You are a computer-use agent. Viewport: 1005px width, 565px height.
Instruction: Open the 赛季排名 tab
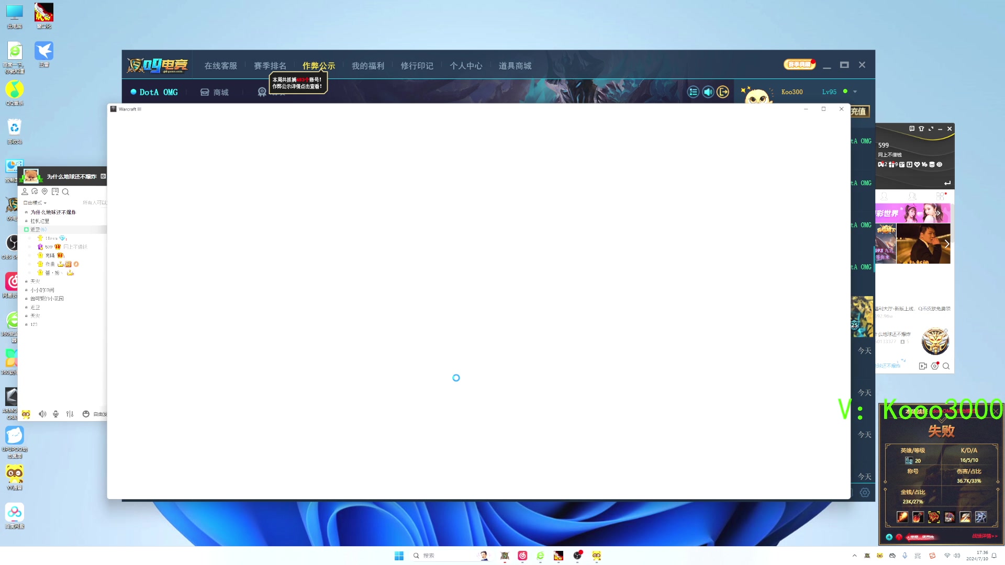(x=270, y=66)
